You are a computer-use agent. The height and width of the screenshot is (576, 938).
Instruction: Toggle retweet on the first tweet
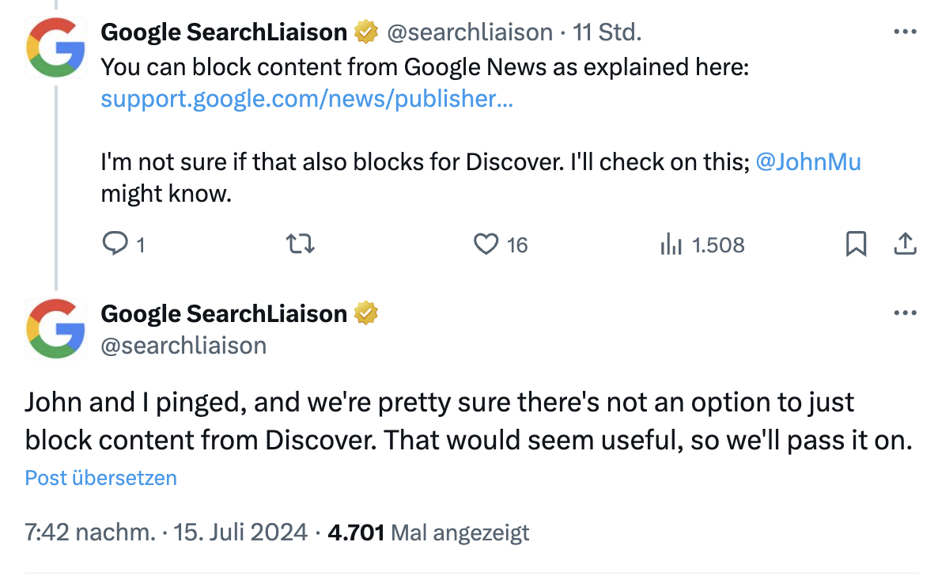(x=301, y=244)
